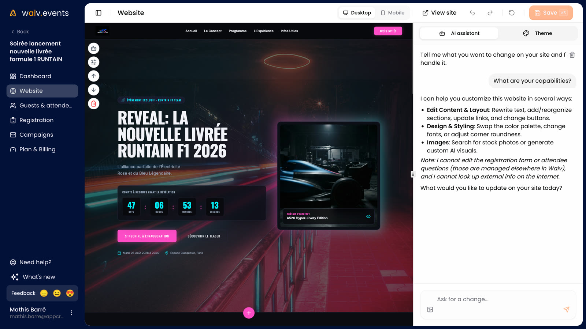The width and height of the screenshot is (586, 329).
Task: Open section settings sliders icon
Action: [94, 62]
